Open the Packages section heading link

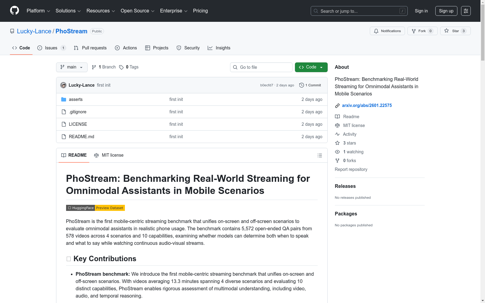(x=346, y=214)
